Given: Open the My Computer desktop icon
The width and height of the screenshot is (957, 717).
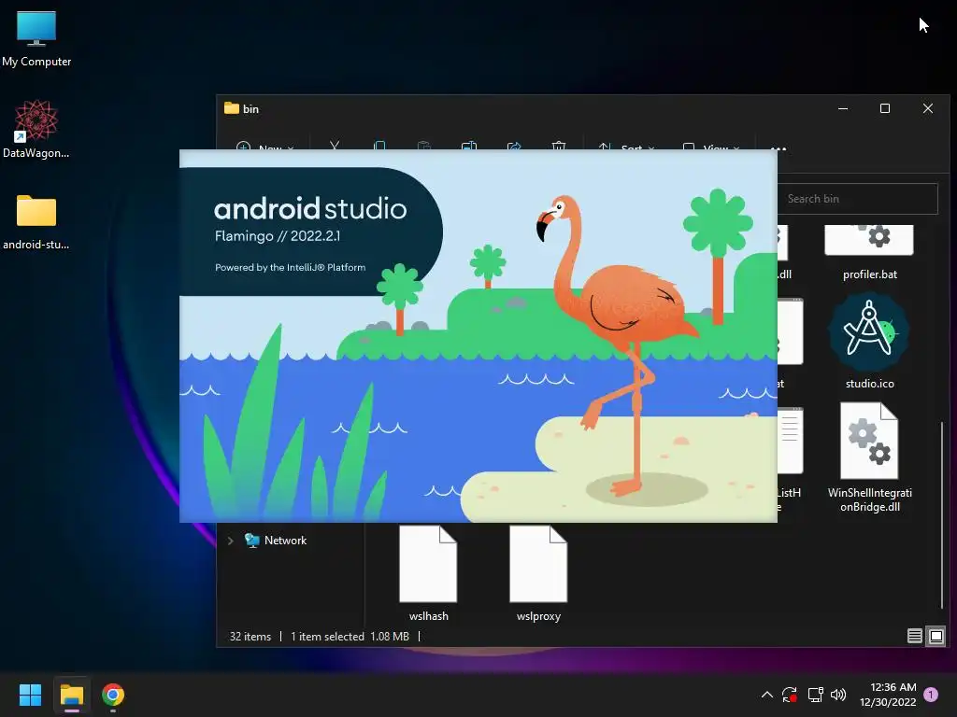Looking at the screenshot, I should pyautogui.click(x=36, y=39).
